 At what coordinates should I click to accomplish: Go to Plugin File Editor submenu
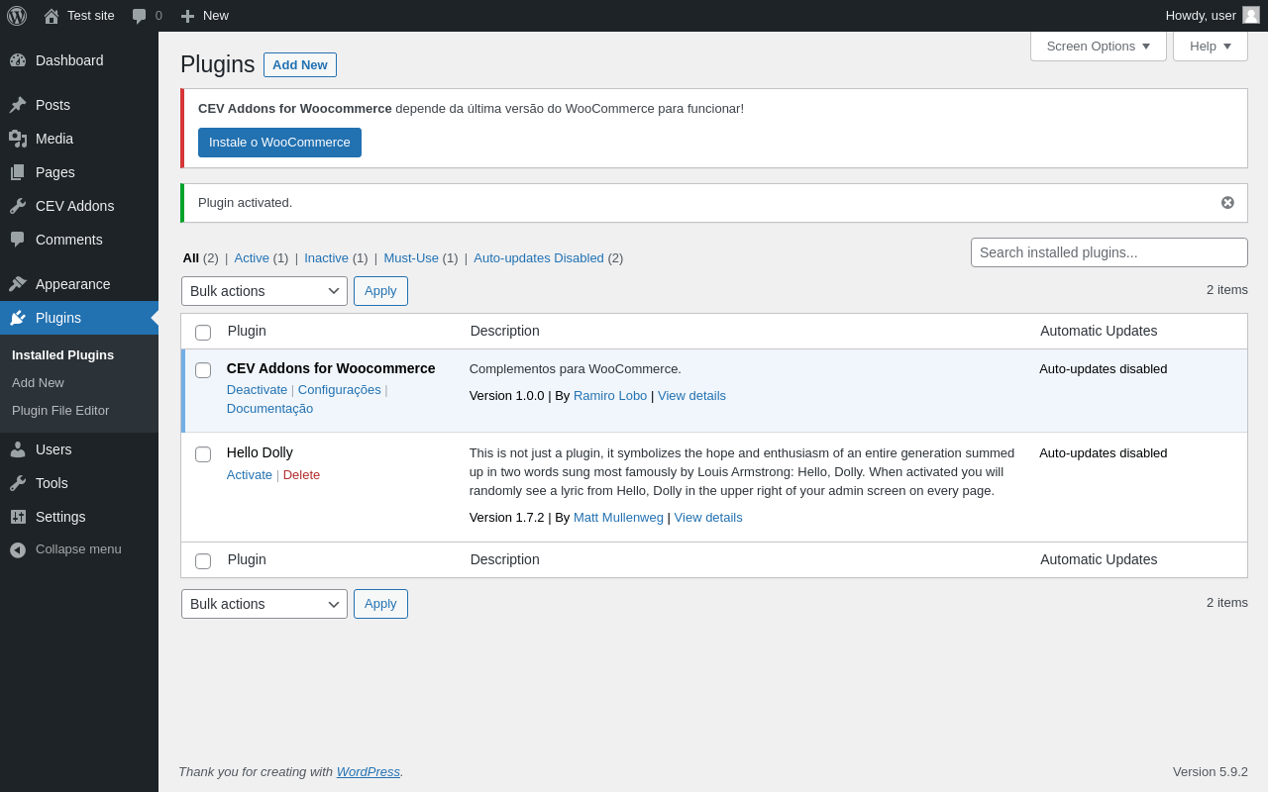pyautogui.click(x=60, y=410)
